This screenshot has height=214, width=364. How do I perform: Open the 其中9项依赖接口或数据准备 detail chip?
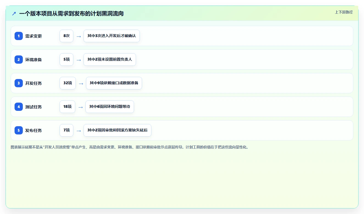[114, 83]
